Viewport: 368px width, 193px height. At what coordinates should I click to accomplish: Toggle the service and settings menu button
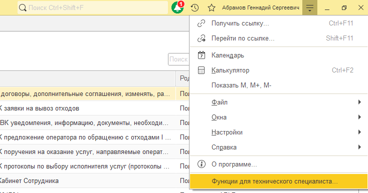point(310,7)
